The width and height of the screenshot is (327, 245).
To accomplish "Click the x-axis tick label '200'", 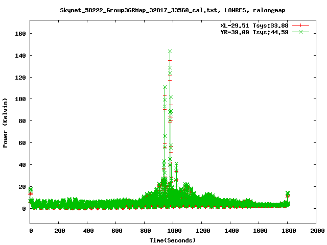I will click(60, 231).
